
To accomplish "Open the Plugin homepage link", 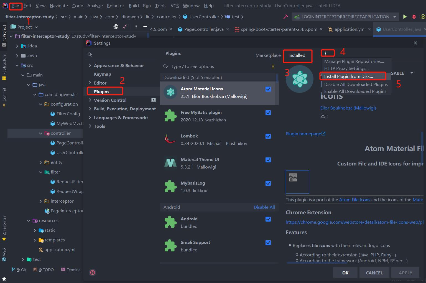I will 305,134.
